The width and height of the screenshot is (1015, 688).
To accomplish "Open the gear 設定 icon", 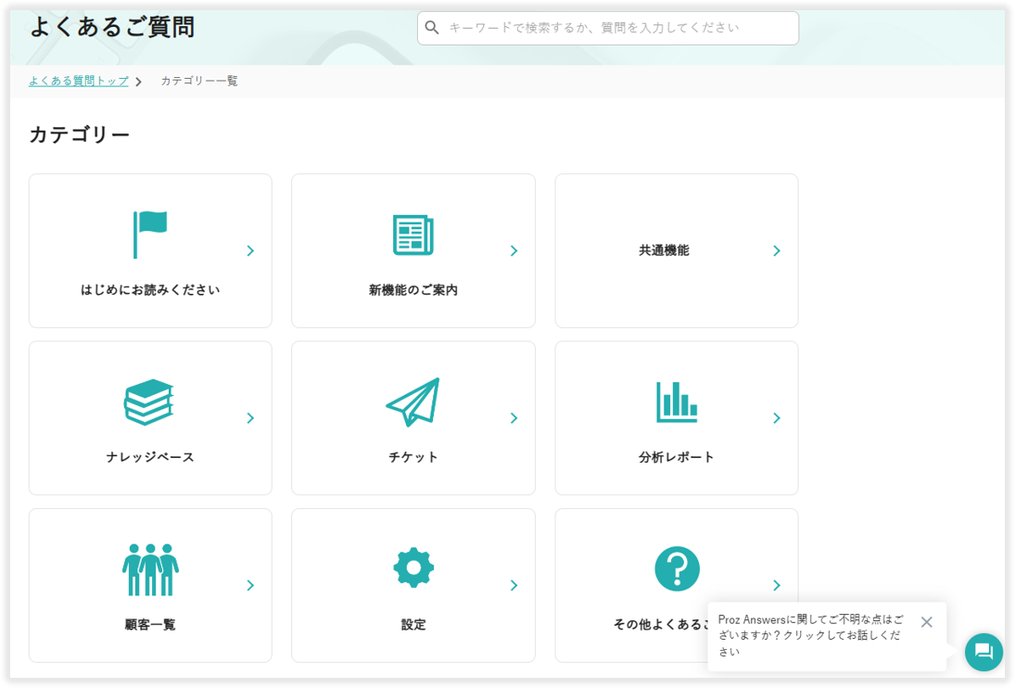I will pos(412,568).
